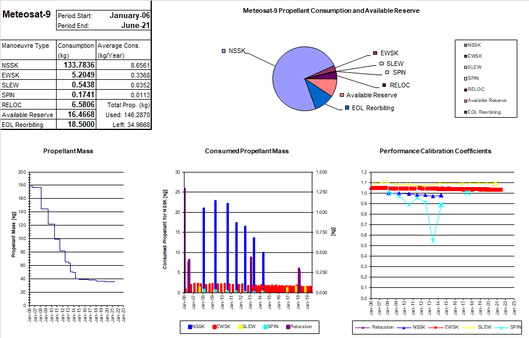
Task: Click the 1.2 label on calibration axis
Action: coord(364,172)
